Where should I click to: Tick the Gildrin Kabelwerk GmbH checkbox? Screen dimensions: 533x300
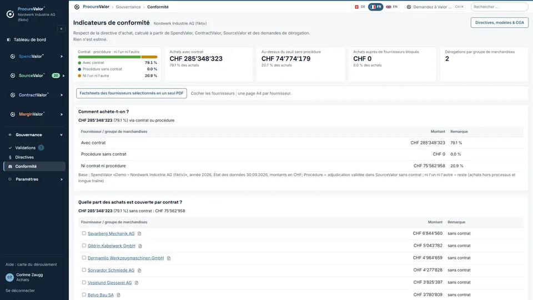coord(84,246)
